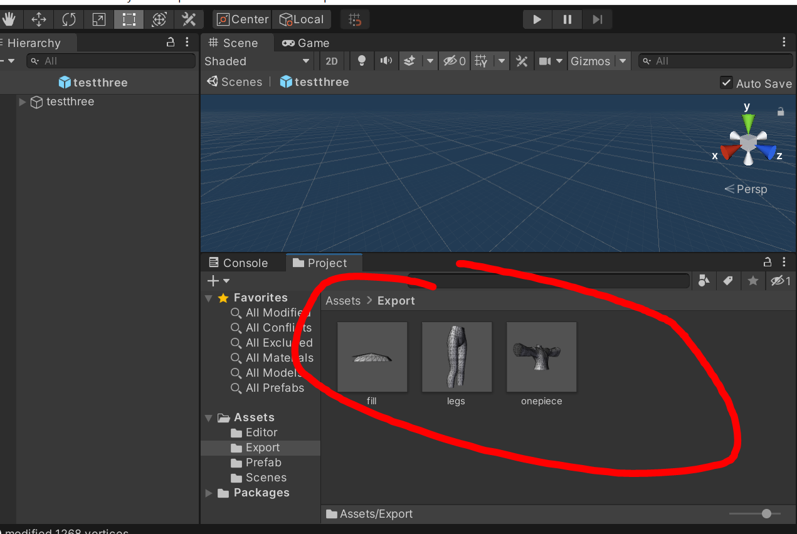Screen dimensions: 797x534
Task: Open Hierarchy panel options menu
Action: 187,43
